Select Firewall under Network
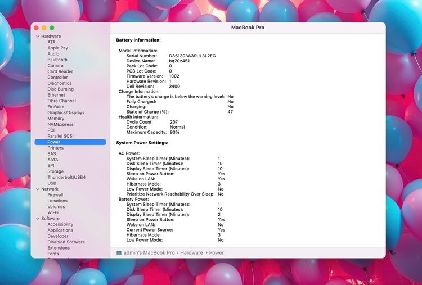The height and width of the screenshot is (285, 422). tap(55, 195)
